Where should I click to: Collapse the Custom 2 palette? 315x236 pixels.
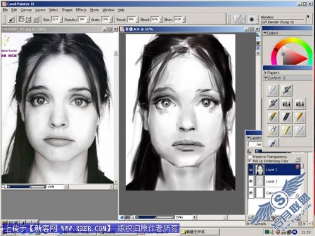coord(265,78)
